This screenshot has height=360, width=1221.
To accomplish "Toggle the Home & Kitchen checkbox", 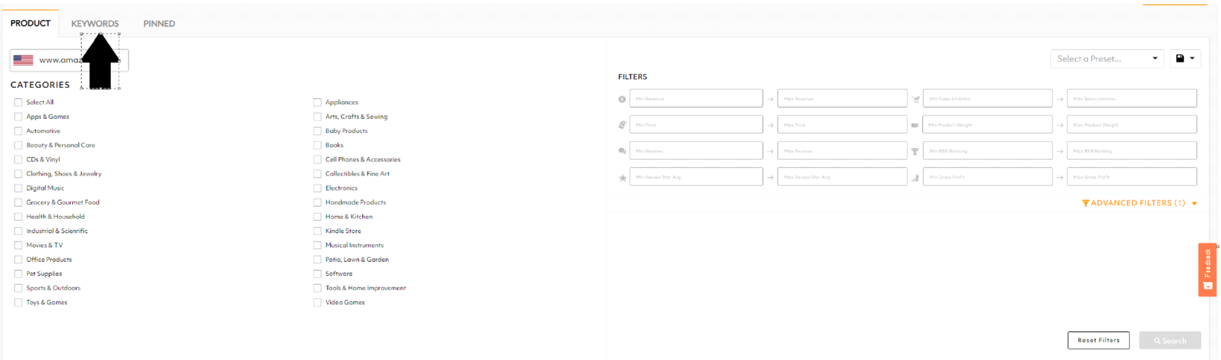I will 317,217.
